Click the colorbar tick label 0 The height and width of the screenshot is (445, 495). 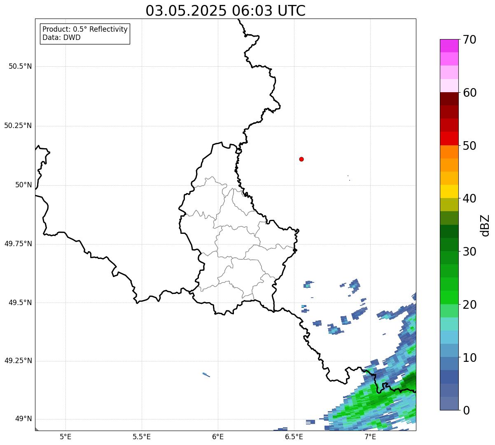point(466,410)
